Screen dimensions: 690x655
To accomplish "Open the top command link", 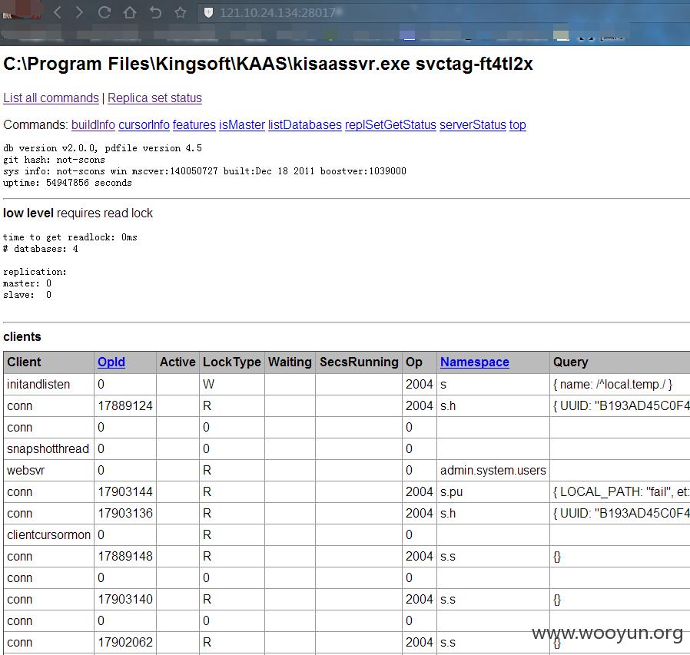I will (518, 125).
